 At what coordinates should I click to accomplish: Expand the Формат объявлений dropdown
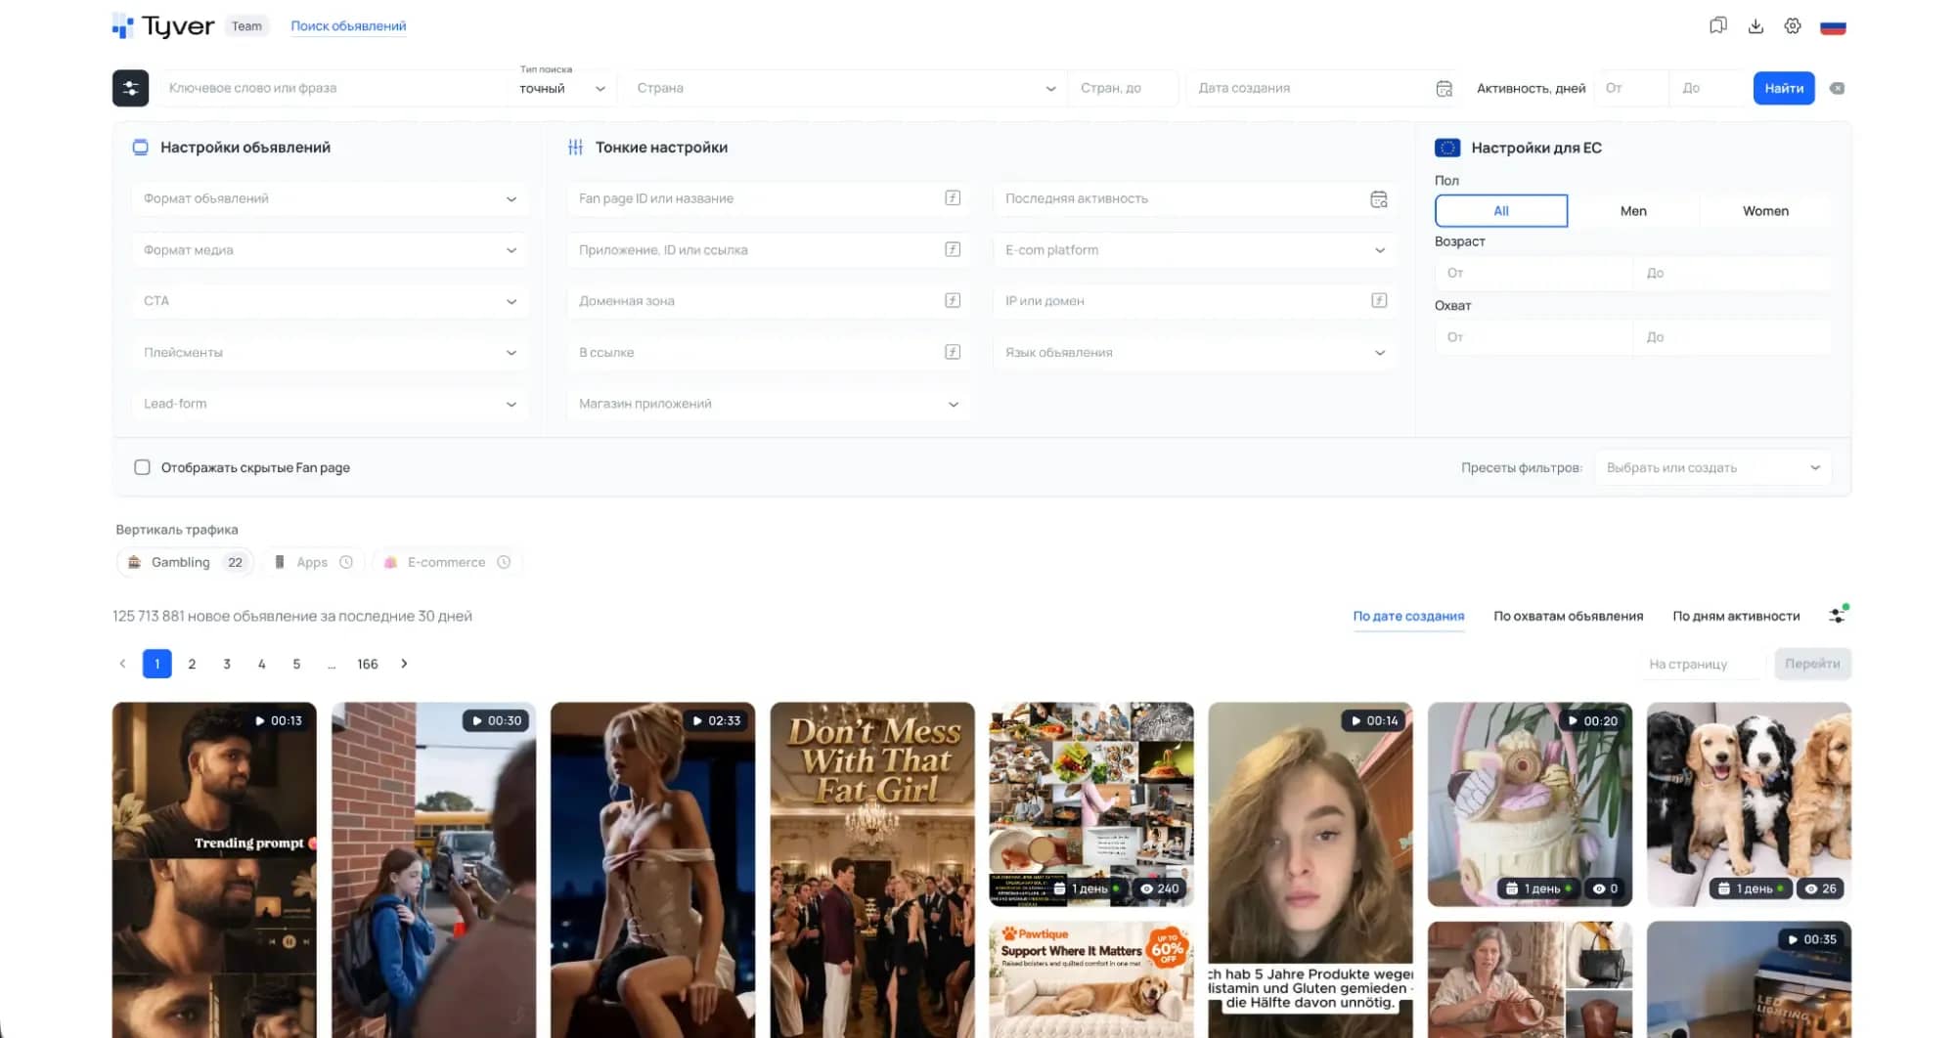(x=330, y=198)
